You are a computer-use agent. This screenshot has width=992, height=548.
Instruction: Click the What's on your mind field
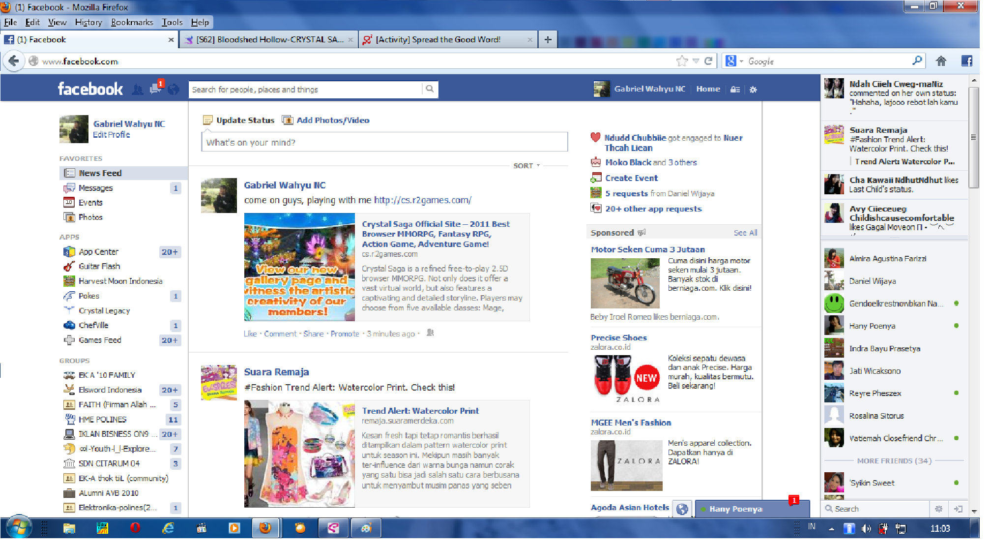(384, 142)
